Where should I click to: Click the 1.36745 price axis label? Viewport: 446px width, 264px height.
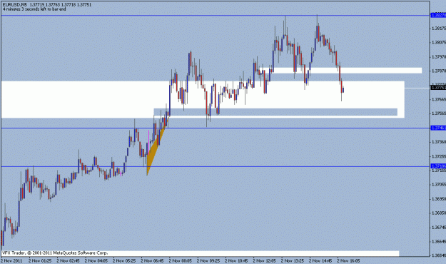click(x=439, y=227)
